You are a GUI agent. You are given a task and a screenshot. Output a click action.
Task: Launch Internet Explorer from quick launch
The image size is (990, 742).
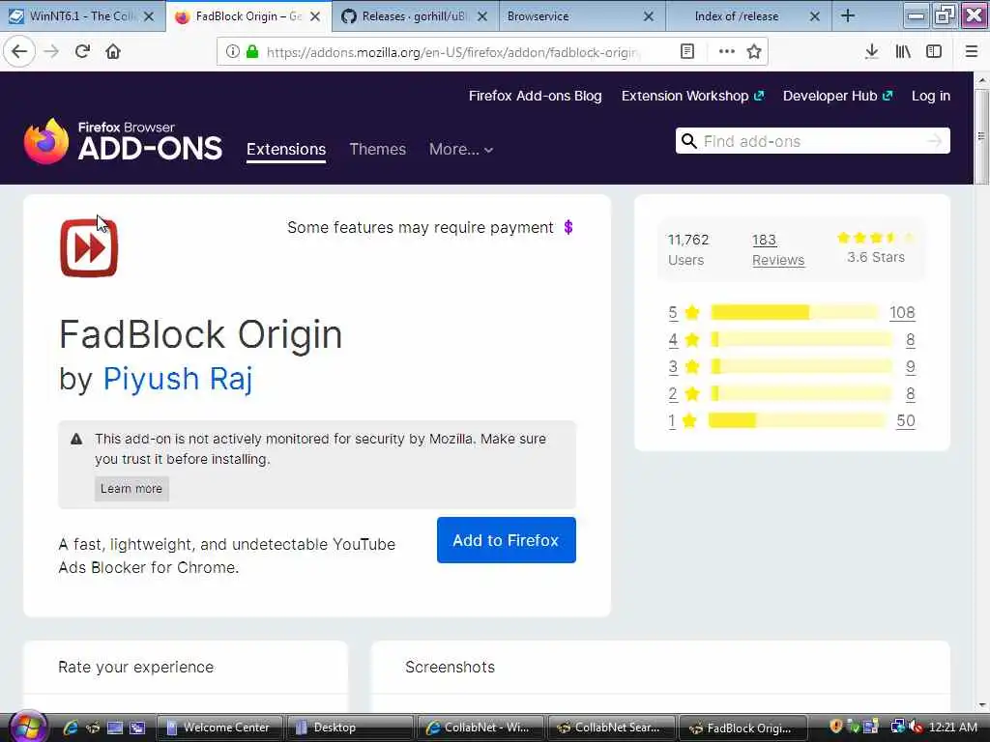[70, 728]
